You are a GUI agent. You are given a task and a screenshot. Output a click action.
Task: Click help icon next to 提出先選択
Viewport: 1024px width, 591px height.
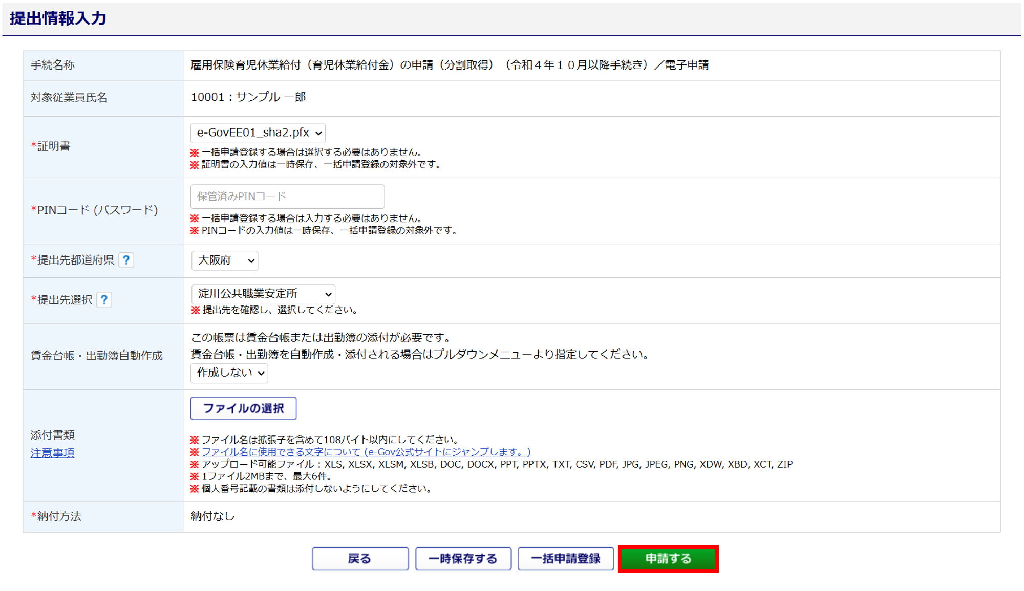coord(104,300)
